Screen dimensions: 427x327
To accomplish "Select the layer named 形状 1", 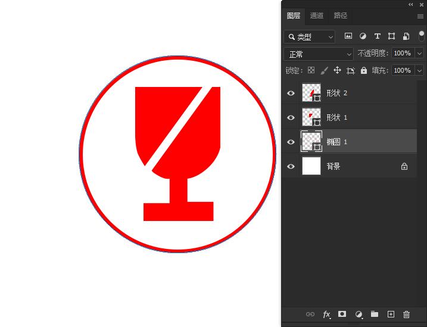I will (x=337, y=117).
